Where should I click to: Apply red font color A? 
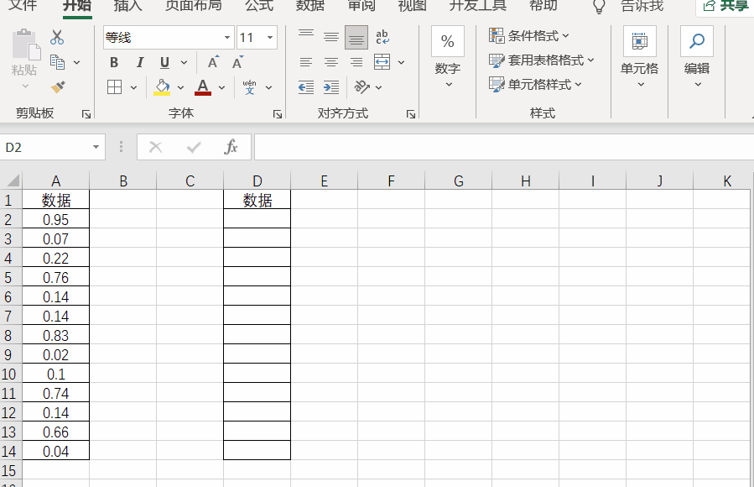tap(203, 87)
